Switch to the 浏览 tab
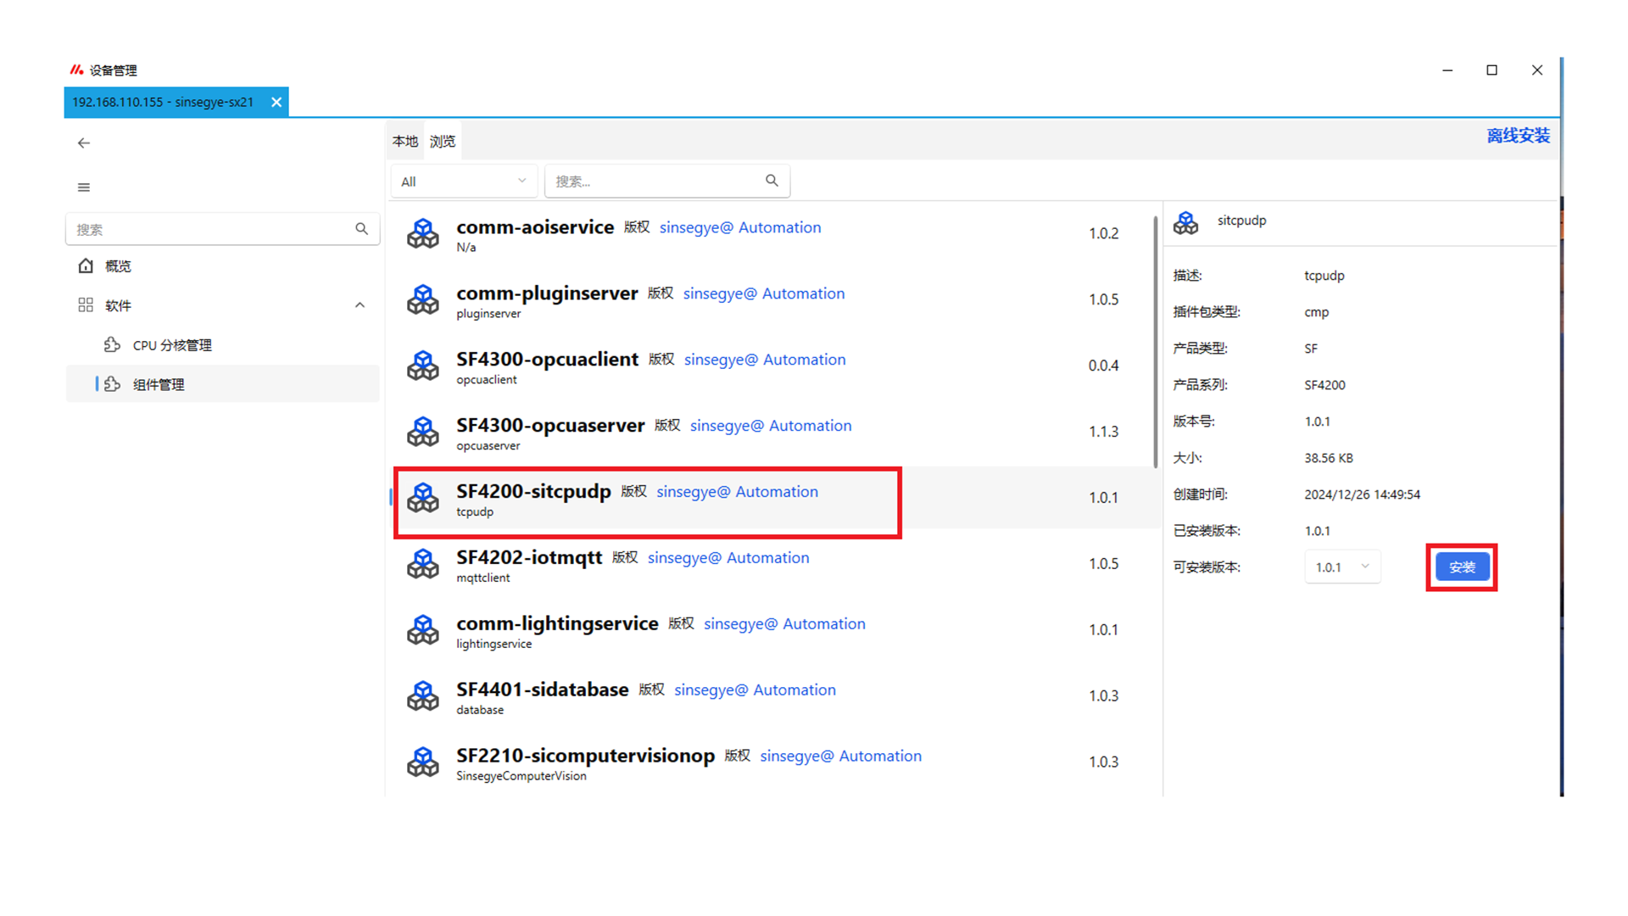Image resolution: width=1628 pixels, height=916 pixels. click(x=442, y=142)
